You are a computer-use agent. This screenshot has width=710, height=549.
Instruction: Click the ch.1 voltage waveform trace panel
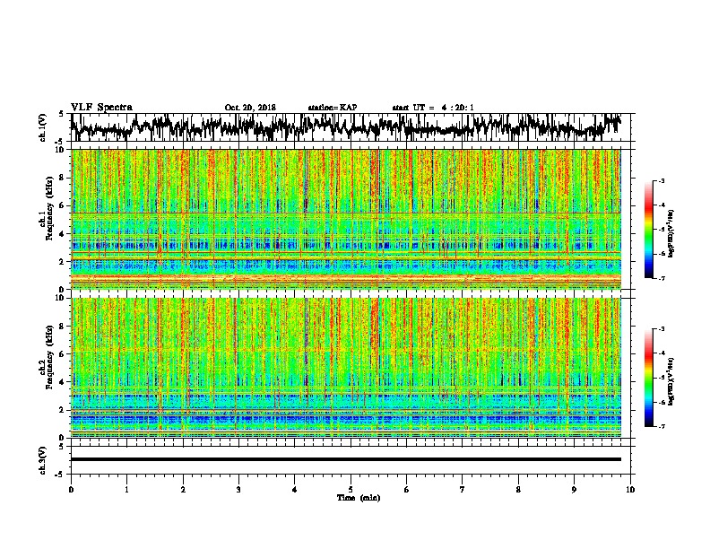click(350, 127)
